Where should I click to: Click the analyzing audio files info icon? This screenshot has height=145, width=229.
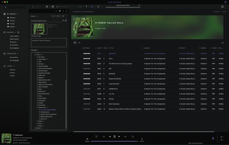pos(139,5)
